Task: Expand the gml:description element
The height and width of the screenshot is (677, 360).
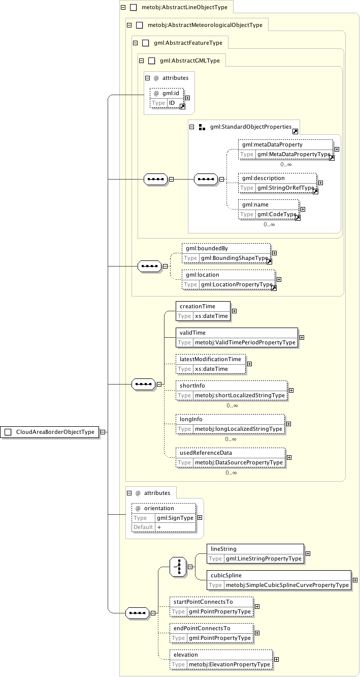Action: (320, 183)
